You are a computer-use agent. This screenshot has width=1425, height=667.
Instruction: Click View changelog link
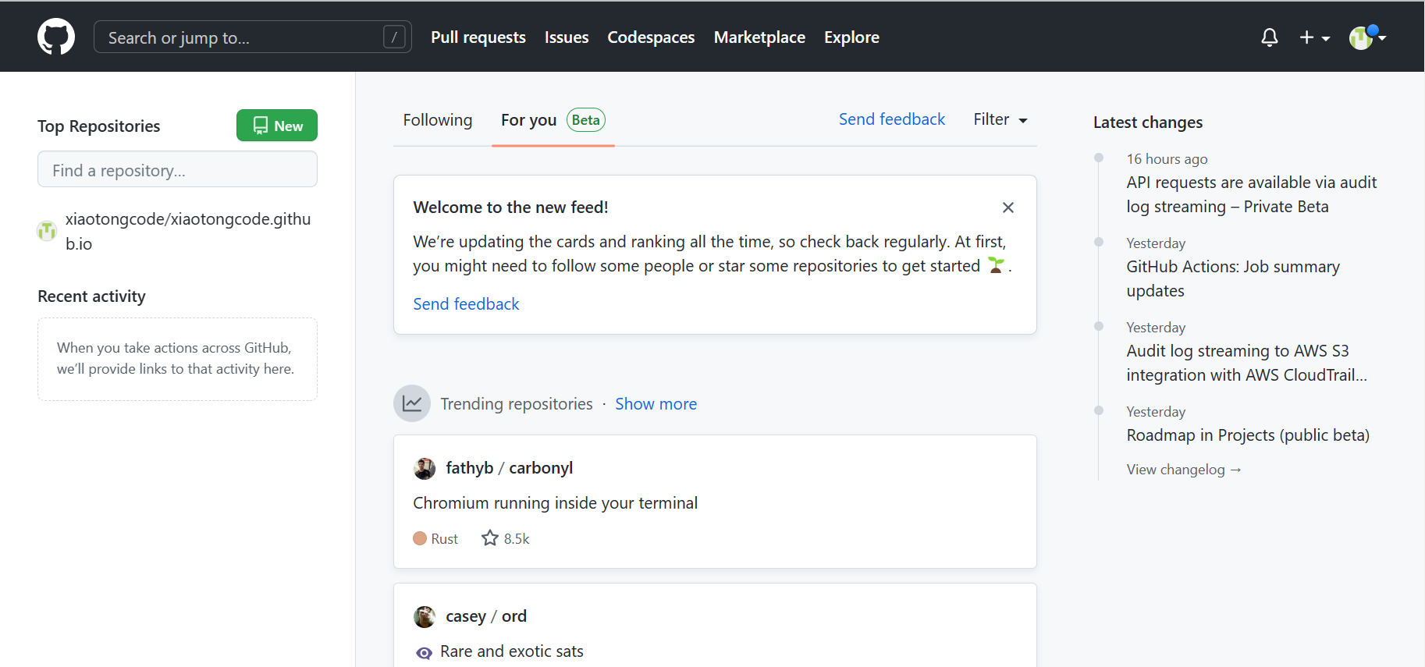pyautogui.click(x=1184, y=470)
